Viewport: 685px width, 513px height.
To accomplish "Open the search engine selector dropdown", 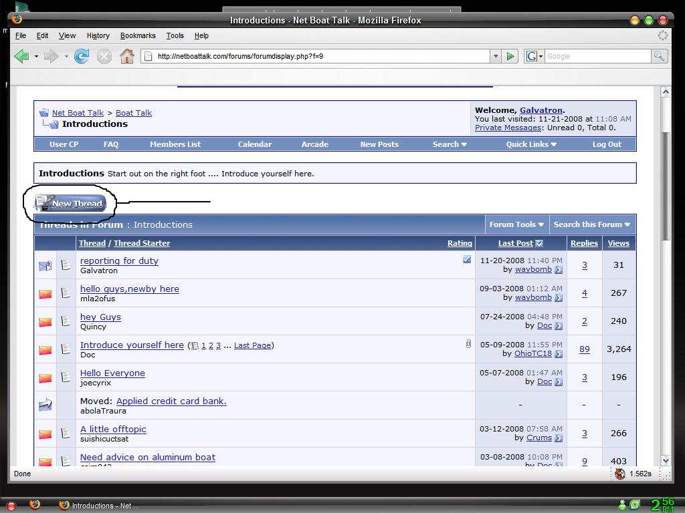I will [x=541, y=56].
